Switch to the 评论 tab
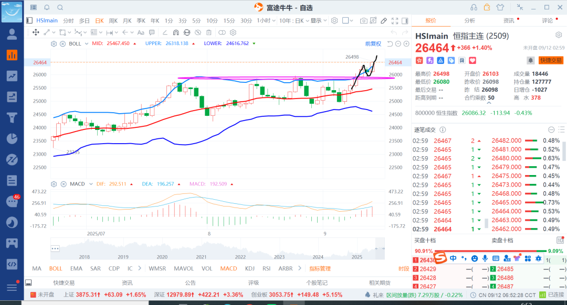This screenshot has height=305, width=567. [548, 20]
